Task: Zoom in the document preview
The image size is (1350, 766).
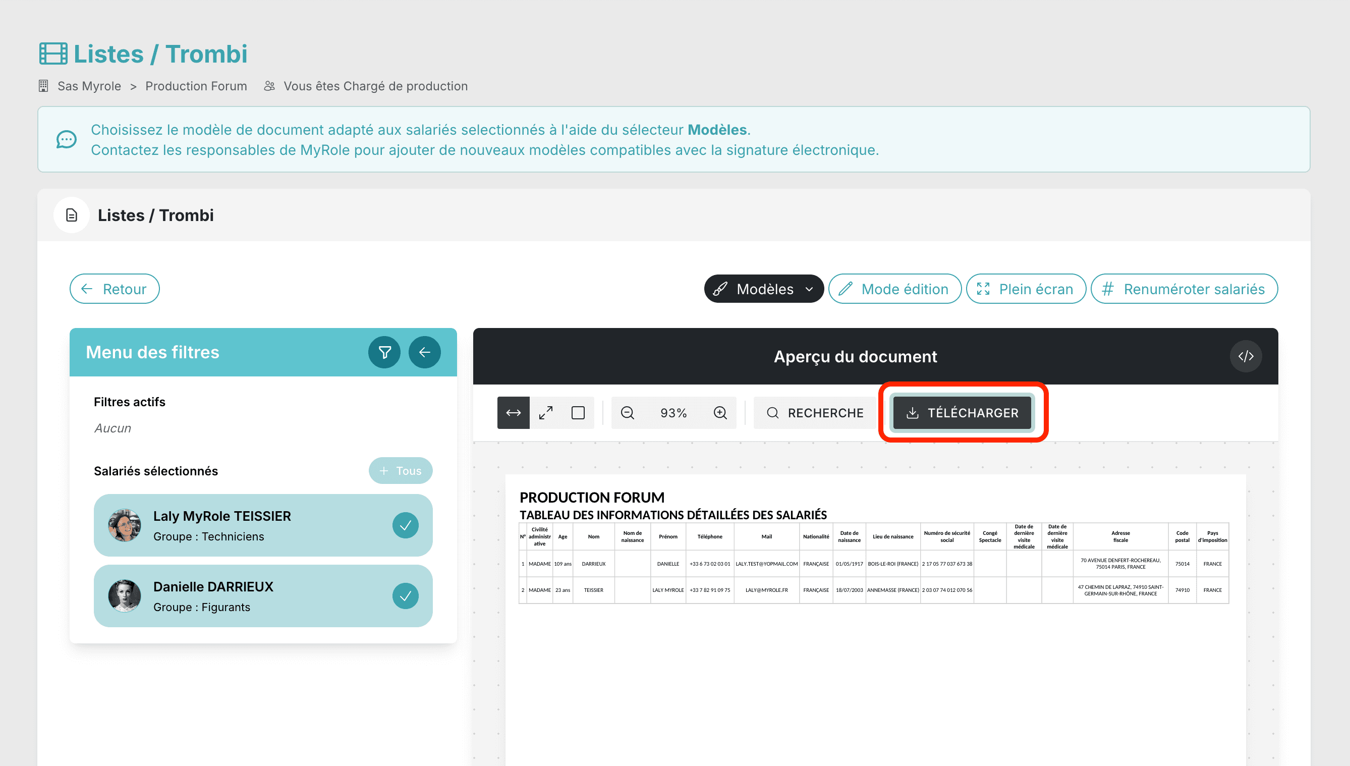Action: [720, 413]
